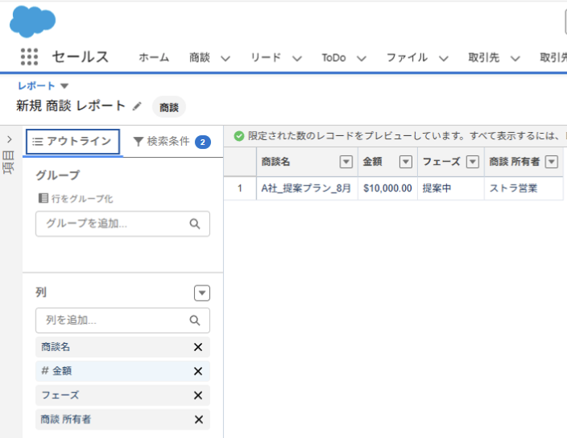Click the 列を追加 input field
Image resolution: width=567 pixels, height=438 pixels.
pyautogui.click(x=122, y=320)
